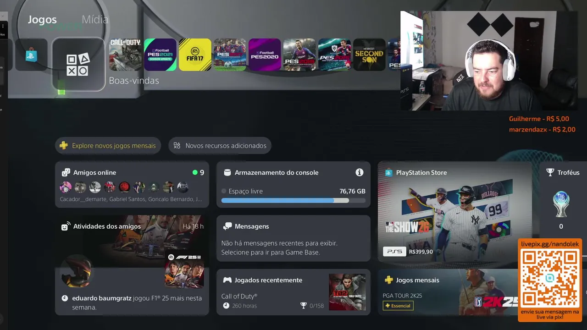Viewport: 587px width, 330px height.
Task: Click the Amigos online people icon
Action: pos(66,172)
